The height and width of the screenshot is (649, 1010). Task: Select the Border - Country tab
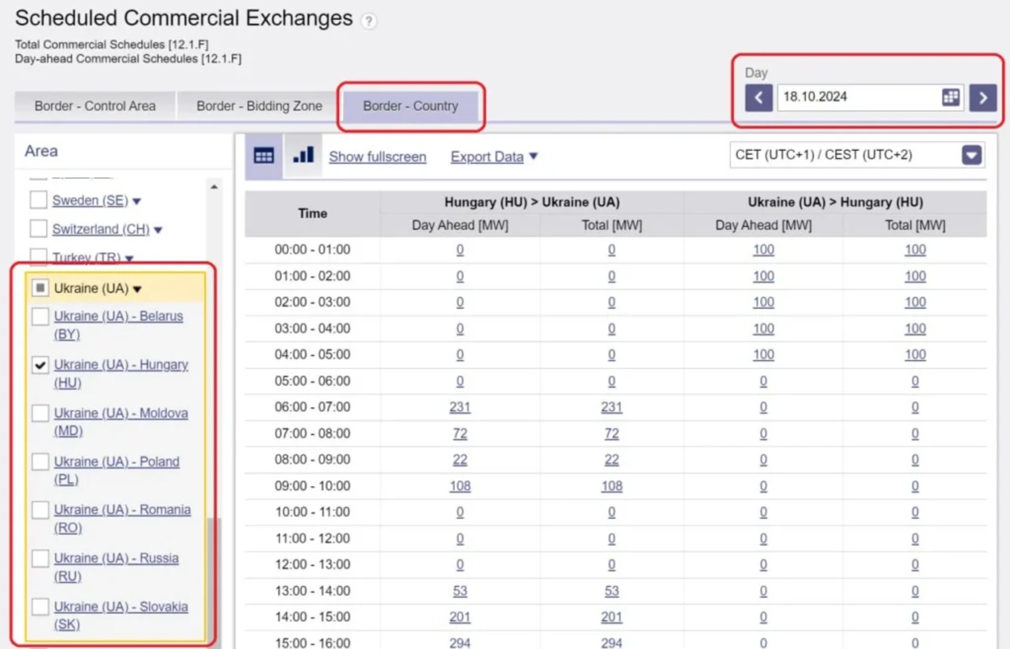(410, 106)
